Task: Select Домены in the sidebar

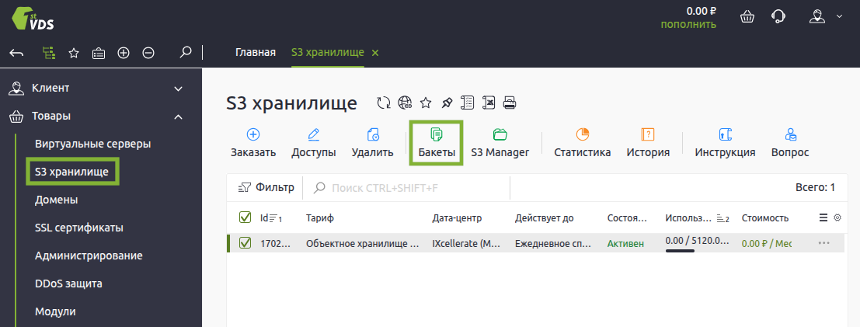Action: (56, 200)
